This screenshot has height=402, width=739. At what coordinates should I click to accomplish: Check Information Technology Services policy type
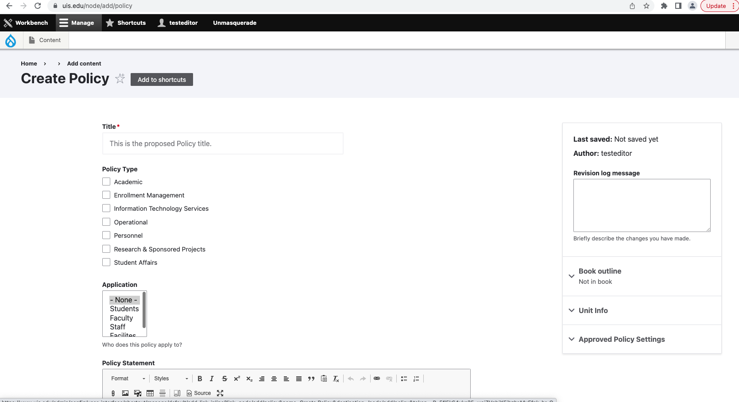106,208
